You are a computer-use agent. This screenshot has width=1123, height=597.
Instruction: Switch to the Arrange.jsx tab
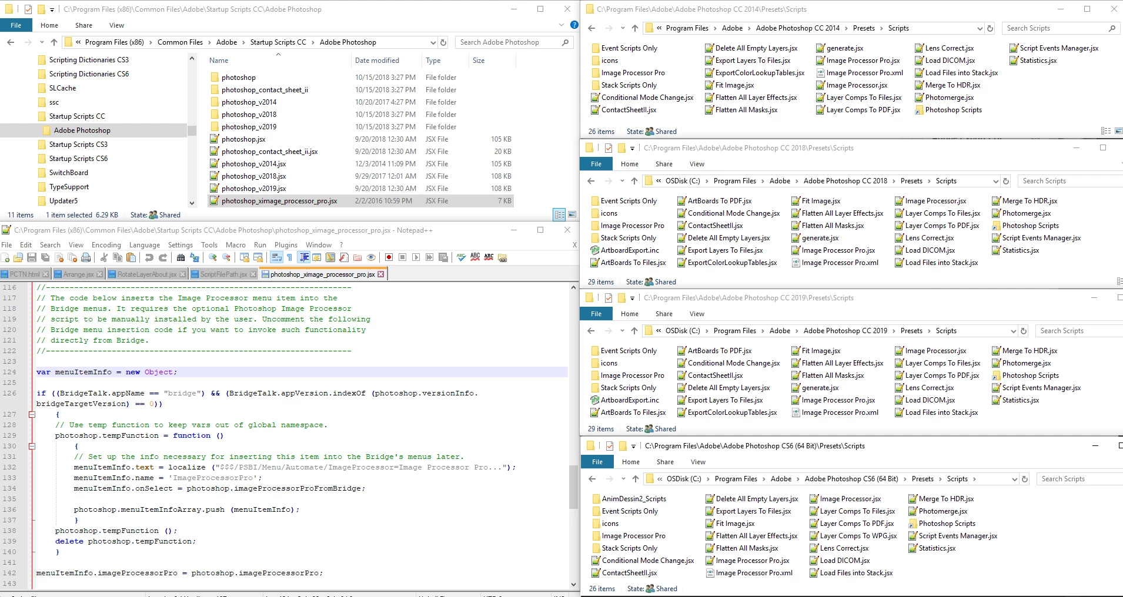(78, 274)
